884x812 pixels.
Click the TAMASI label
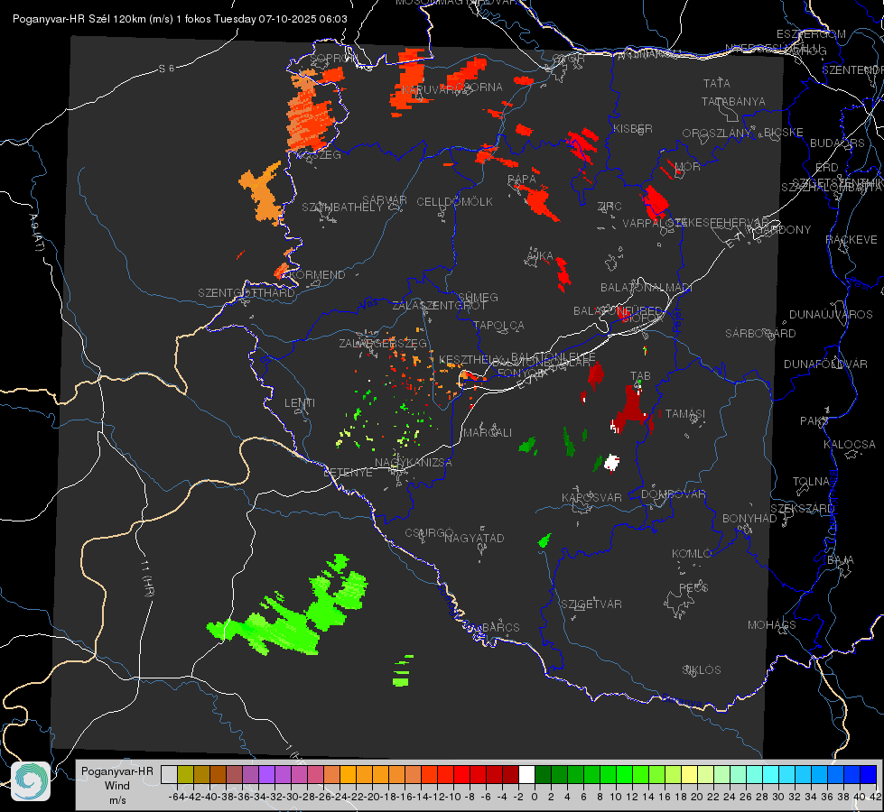pos(685,414)
